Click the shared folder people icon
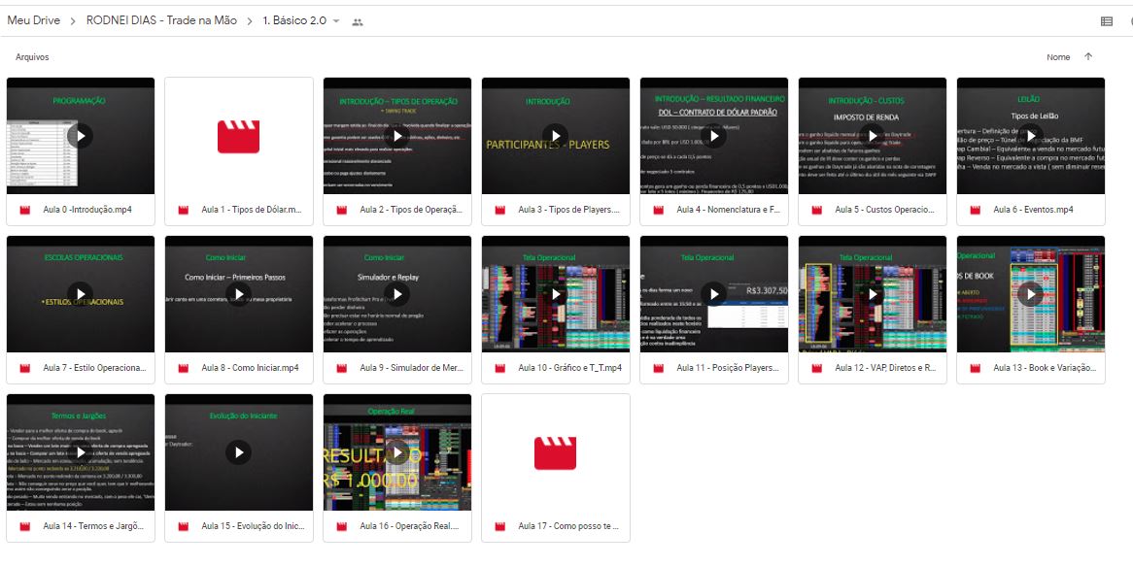This screenshot has height=566, width=1133. coord(358,21)
